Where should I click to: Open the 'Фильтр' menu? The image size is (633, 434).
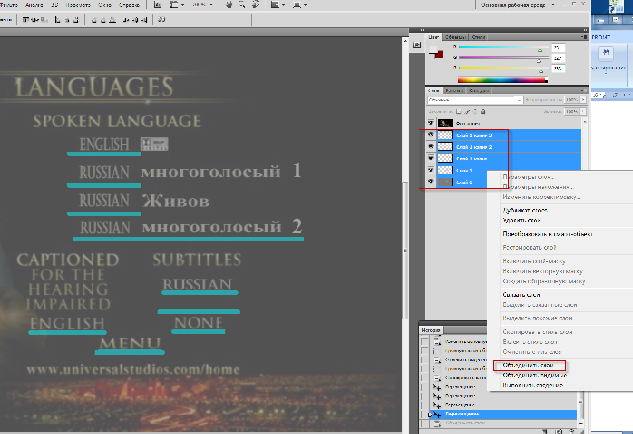pos(9,5)
